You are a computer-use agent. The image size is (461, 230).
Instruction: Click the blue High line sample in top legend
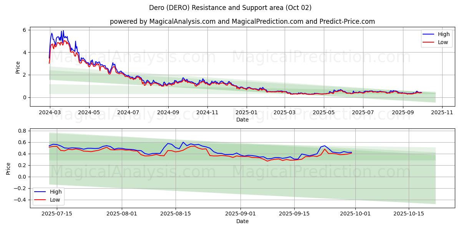click(428, 34)
